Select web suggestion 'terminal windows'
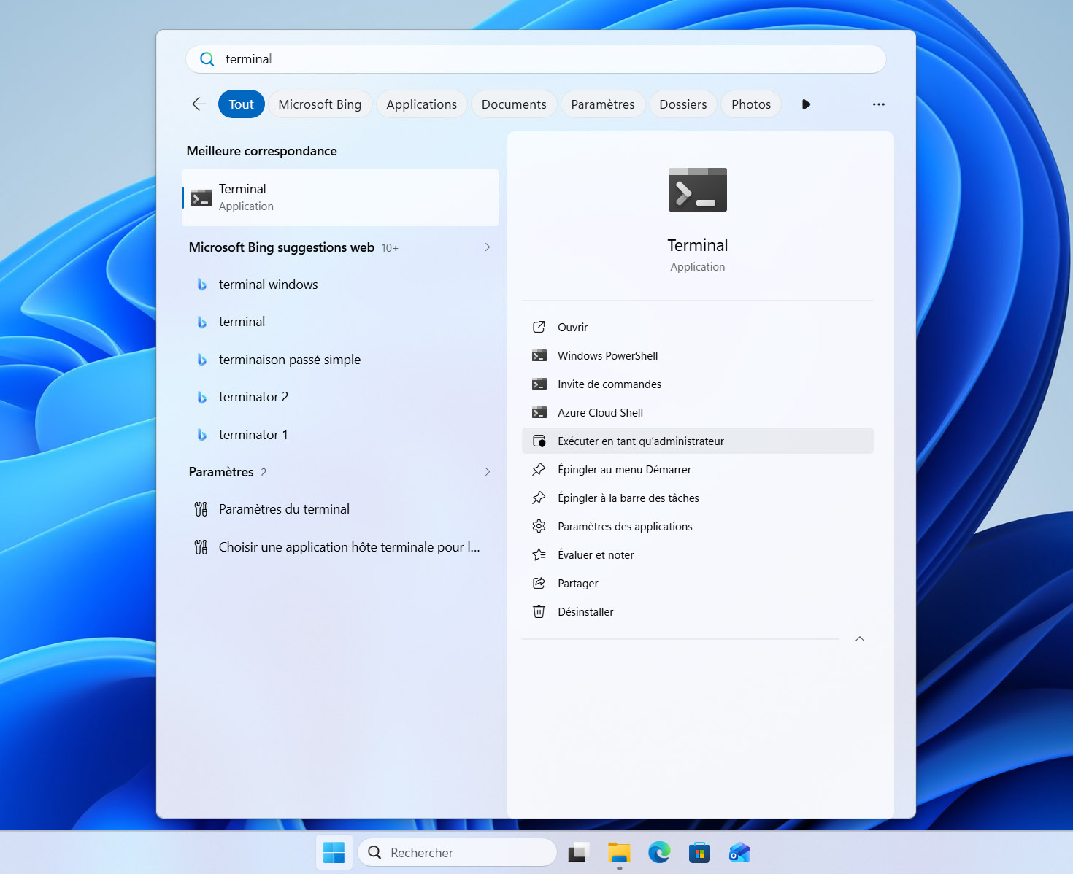Screen dimensions: 1073x874 pos(340,285)
